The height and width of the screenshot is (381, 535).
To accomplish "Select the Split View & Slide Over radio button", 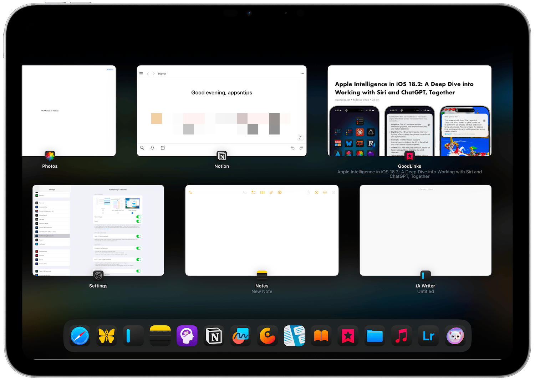I will click(118, 213).
